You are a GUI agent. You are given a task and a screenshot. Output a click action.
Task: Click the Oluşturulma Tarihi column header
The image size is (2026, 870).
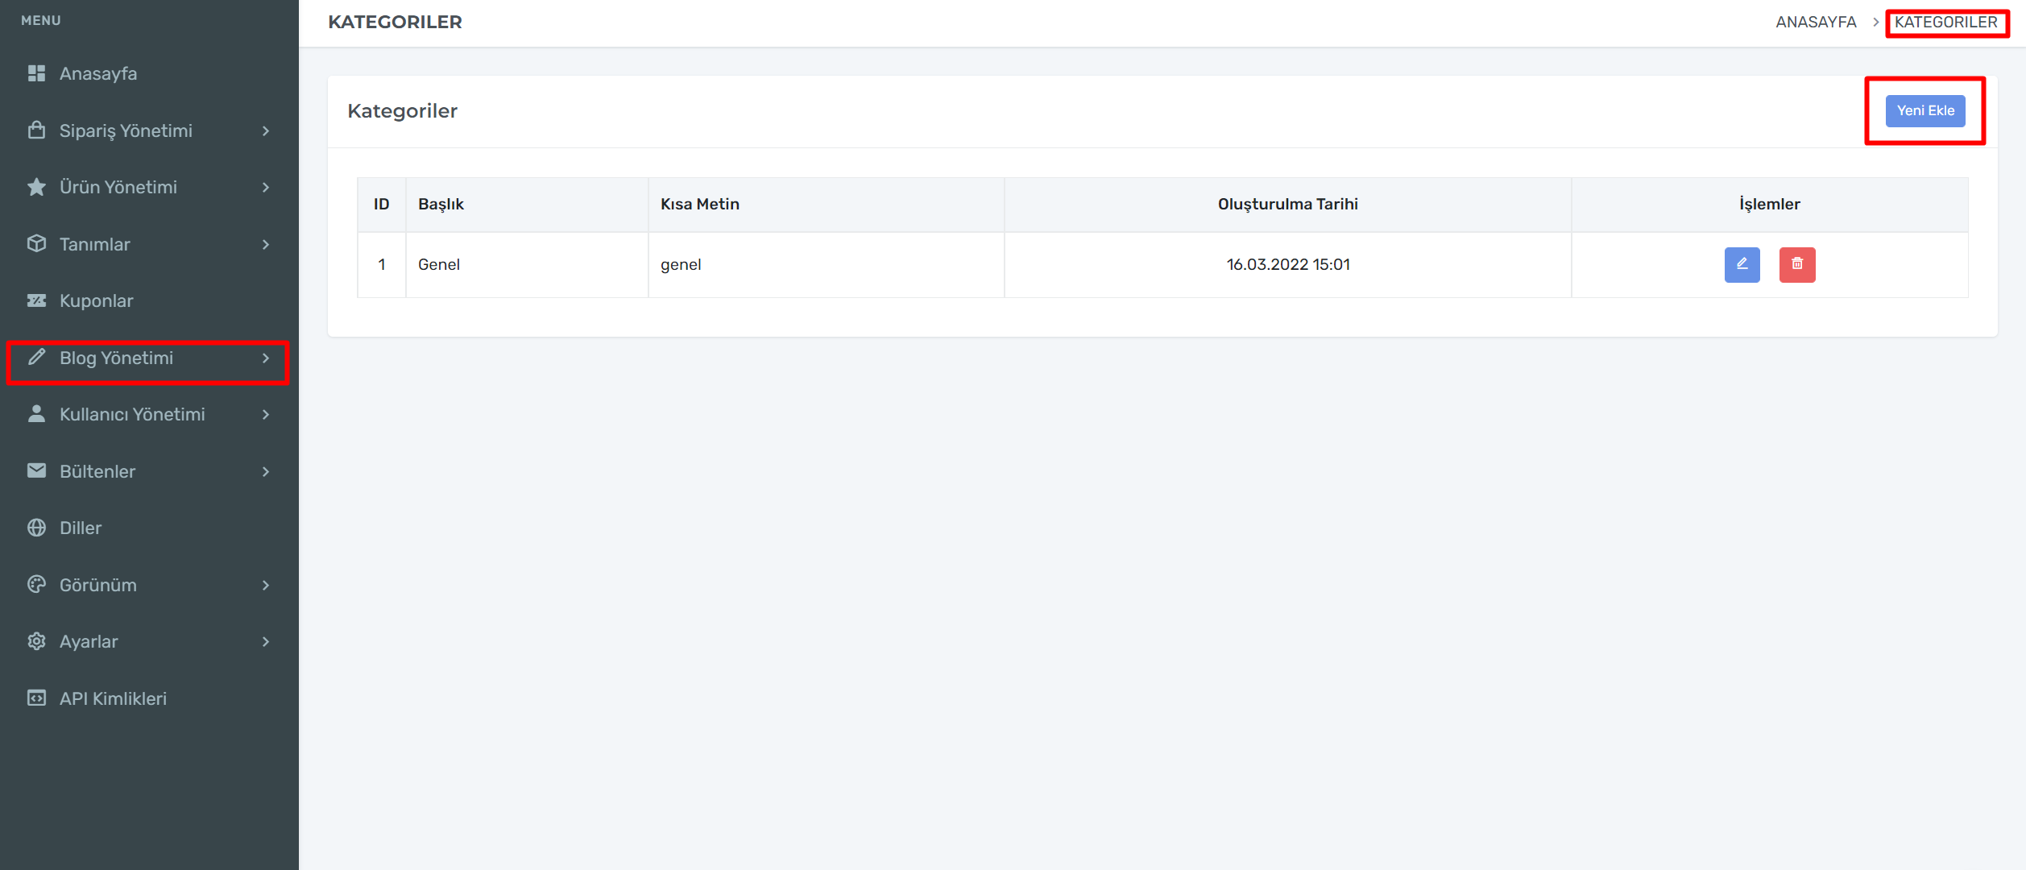pyautogui.click(x=1287, y=204)
